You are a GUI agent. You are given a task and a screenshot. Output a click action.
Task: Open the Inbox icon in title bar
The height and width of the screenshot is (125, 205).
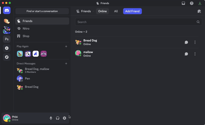pos(183,3)
